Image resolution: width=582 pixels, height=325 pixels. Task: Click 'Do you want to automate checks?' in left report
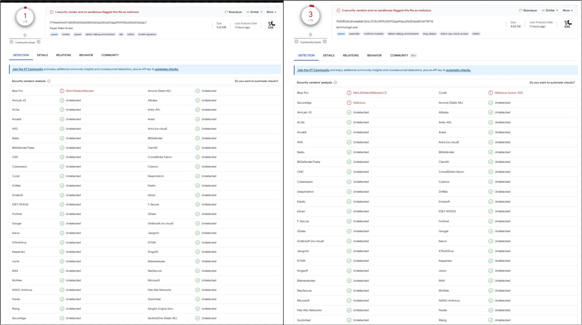256,81
